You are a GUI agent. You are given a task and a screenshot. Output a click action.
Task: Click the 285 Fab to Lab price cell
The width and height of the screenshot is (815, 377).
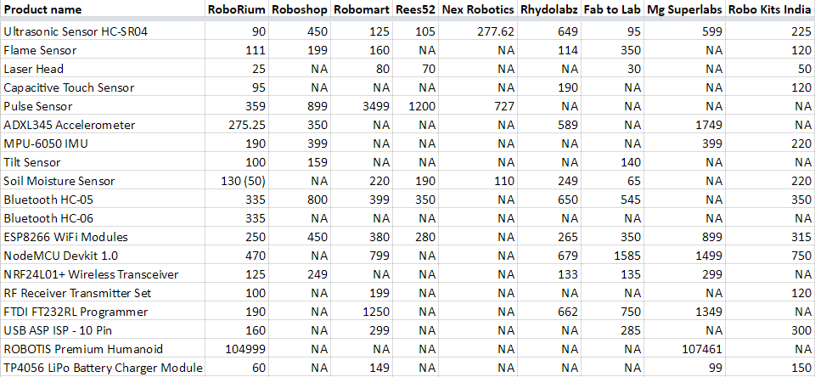click(x=612, y=330)
